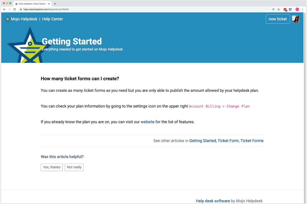Open the Chrome three-dot menu
Viewport: 307px width, 204px height.
click(x=302, y=9)
